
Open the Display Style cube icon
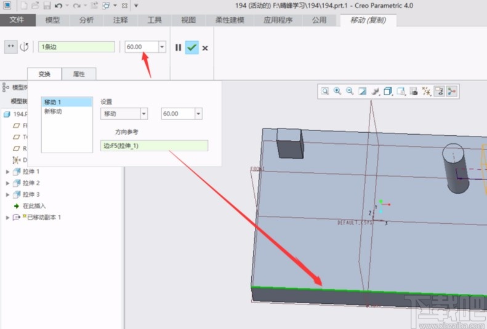tap(388, 91)
